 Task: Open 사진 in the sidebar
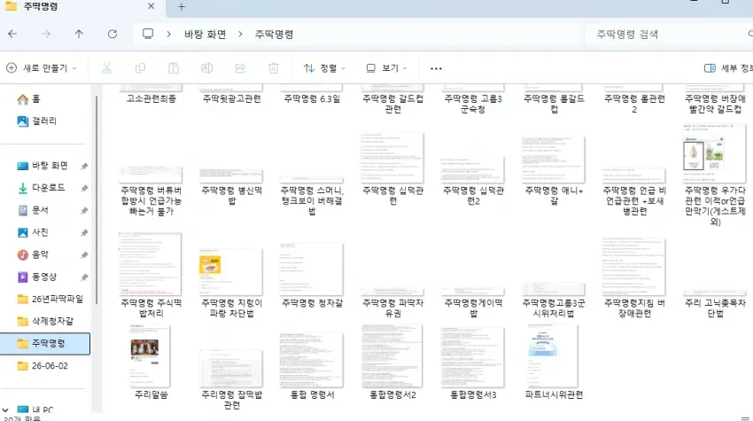pos(33,232)
